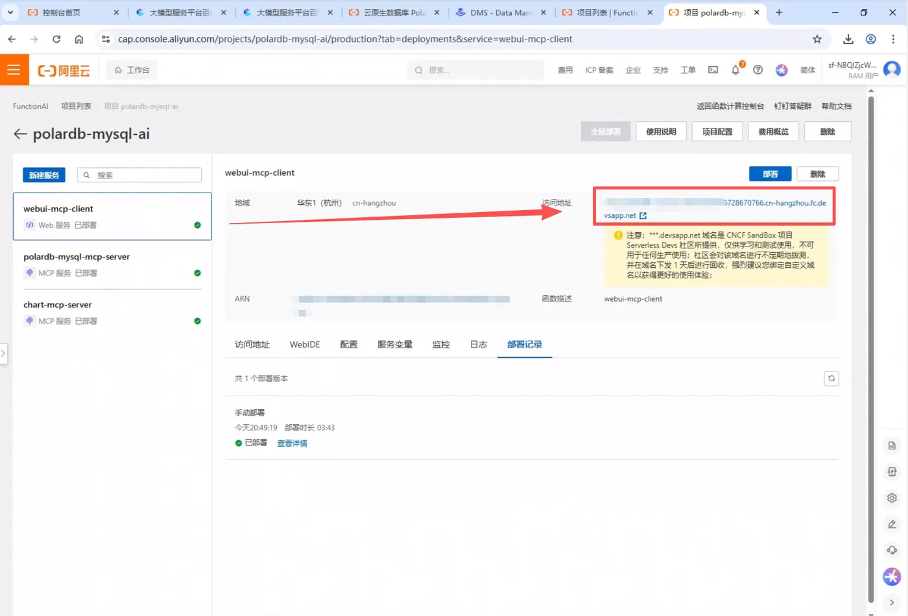
Task: Open 帮助文档 link
Action: click(x=837, y=106)
